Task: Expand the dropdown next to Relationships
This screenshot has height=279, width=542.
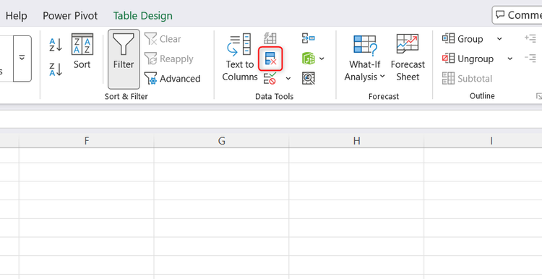Action: (322, 59)
